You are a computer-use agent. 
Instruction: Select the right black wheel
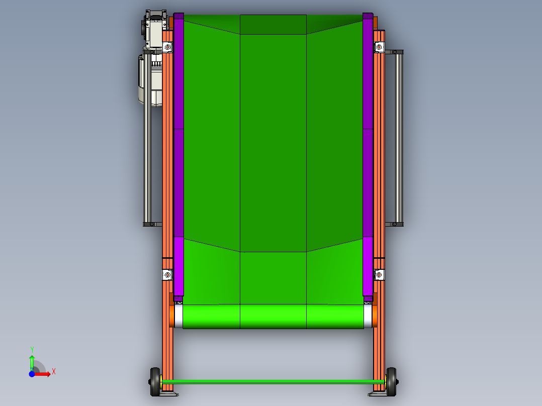391,379
